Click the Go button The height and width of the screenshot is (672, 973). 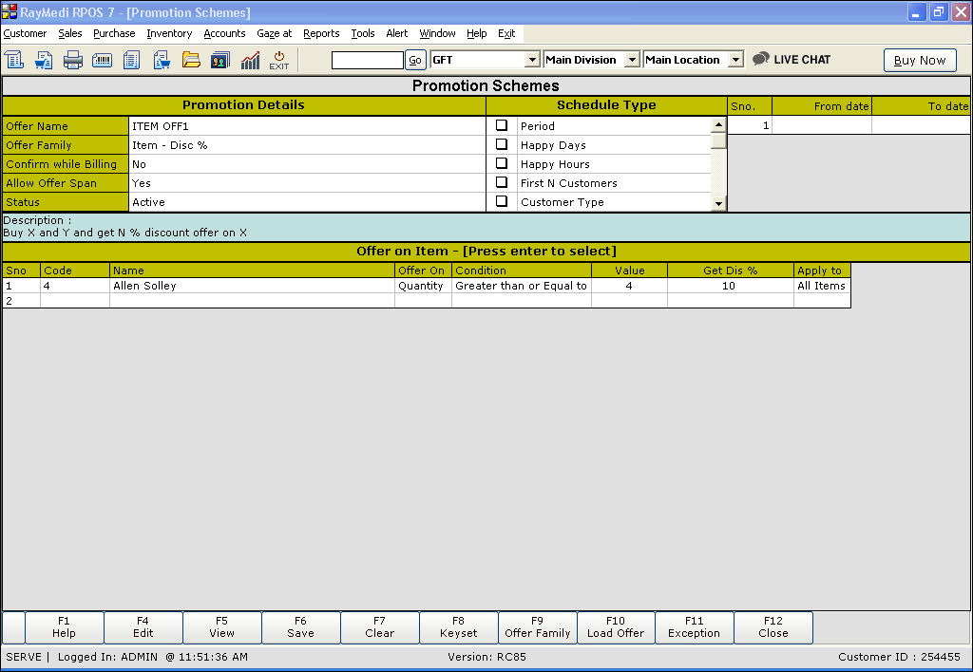point(415,60)
